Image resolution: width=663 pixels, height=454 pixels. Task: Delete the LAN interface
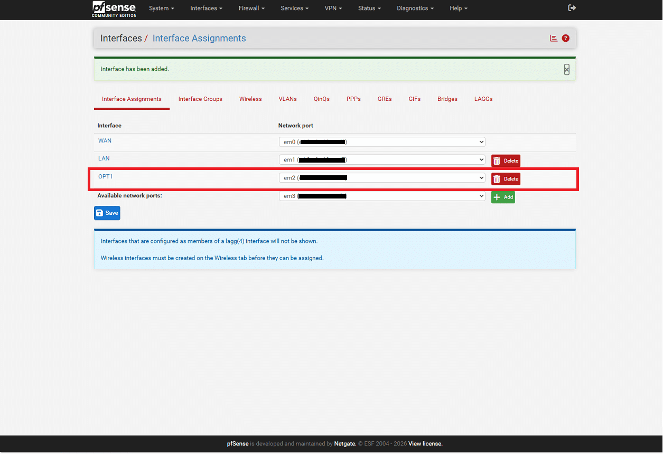tap(506, 160)
